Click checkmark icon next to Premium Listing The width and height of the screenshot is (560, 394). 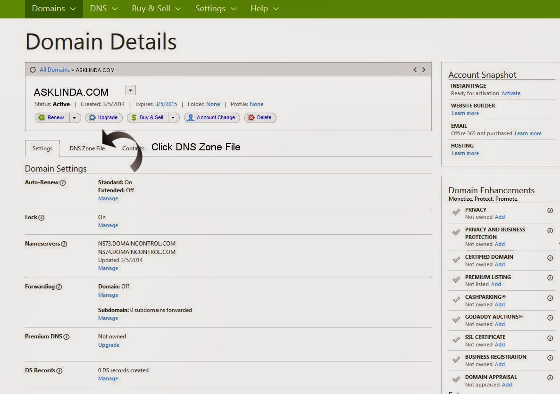tap(456, 279)
